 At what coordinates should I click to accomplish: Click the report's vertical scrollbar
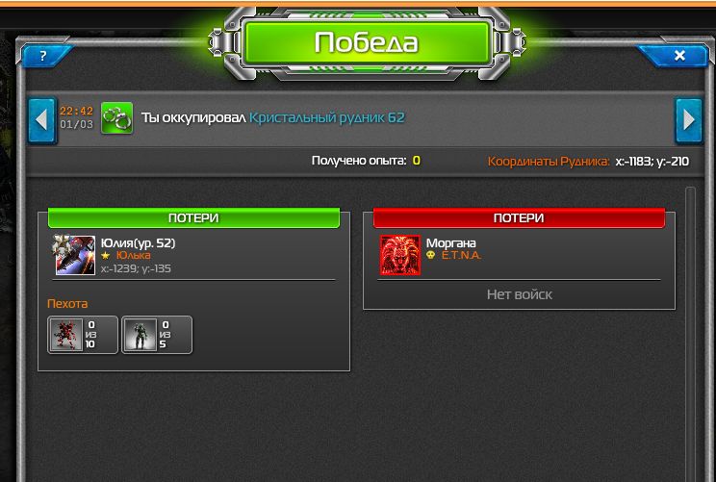(690, 333)
